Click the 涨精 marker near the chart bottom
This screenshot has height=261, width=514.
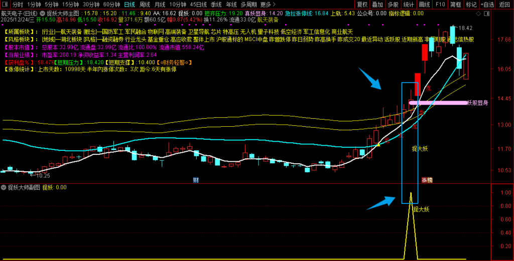[x=427, y=180]
